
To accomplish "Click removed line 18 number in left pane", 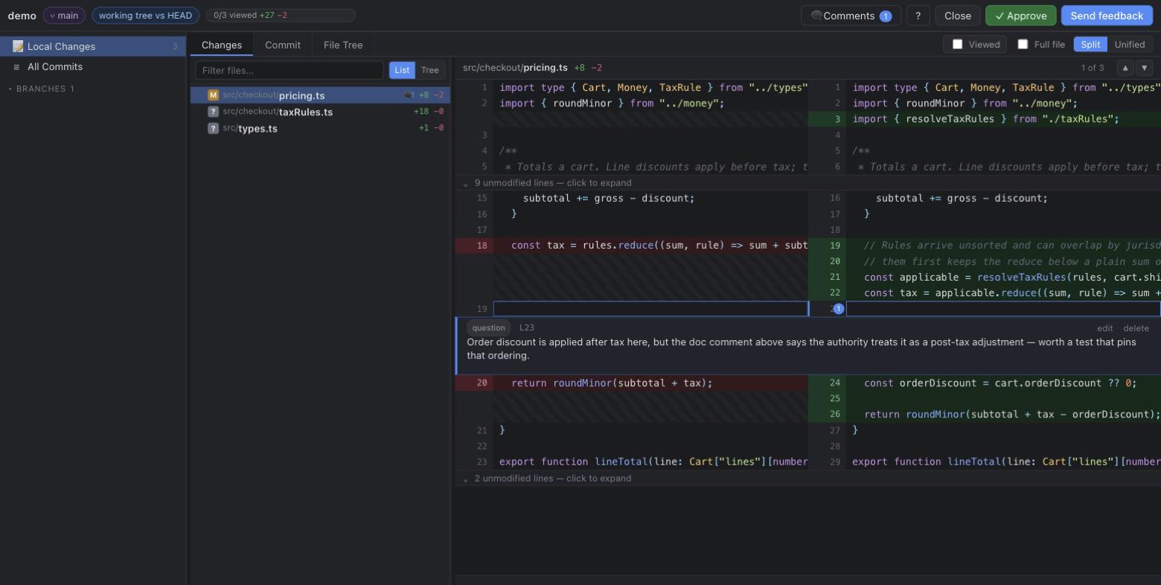I will pyautogui.click(x=482, y=245).
